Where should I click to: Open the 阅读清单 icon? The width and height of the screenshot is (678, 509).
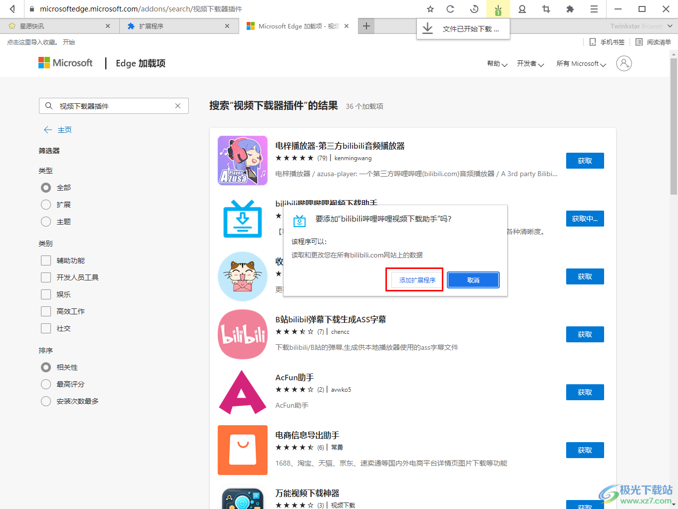click(639, 42)
